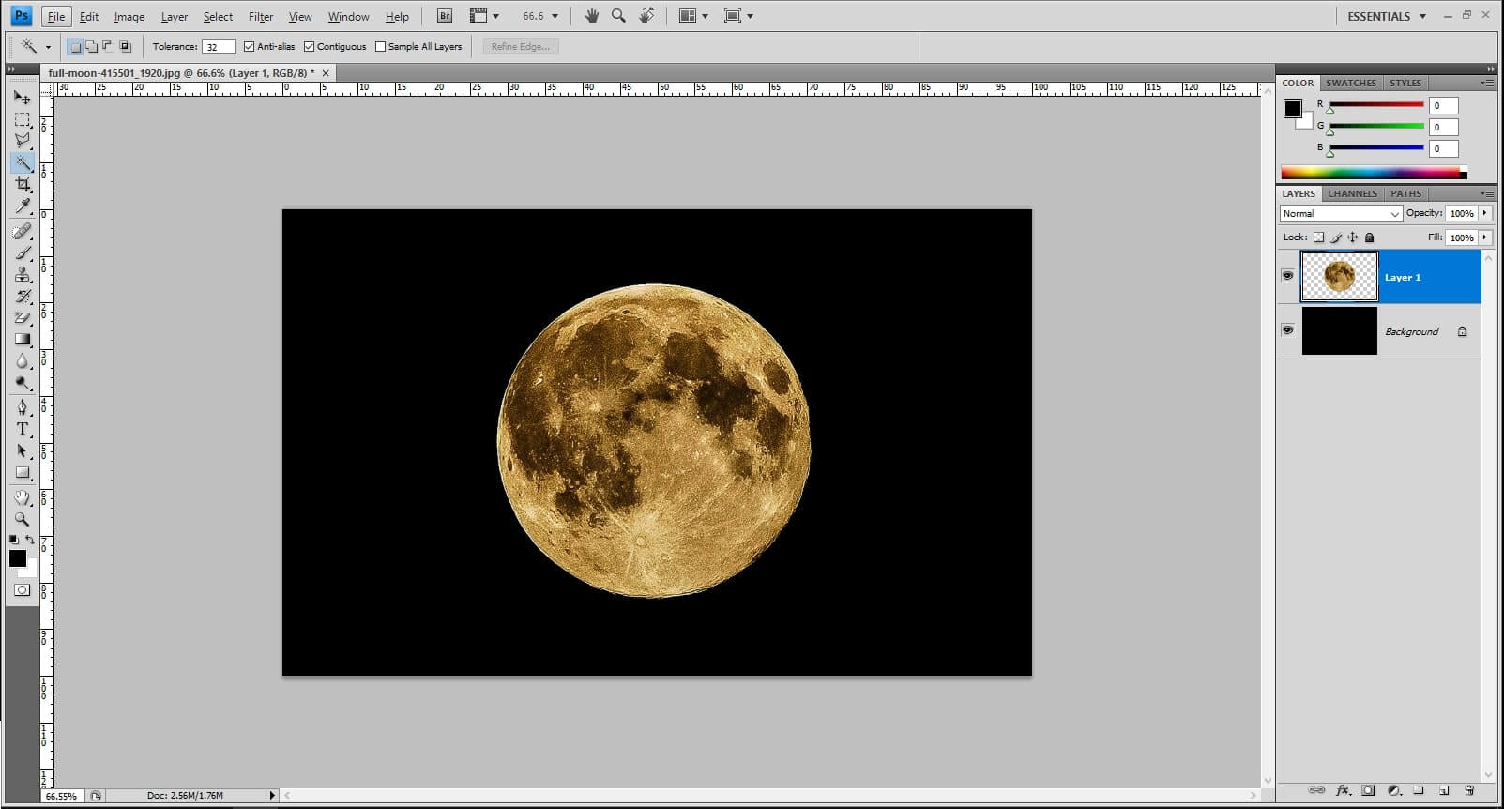Select the Path Selection tool
Image resolution: width=1504 pixels, height=809 pixels.
[23, 450]
